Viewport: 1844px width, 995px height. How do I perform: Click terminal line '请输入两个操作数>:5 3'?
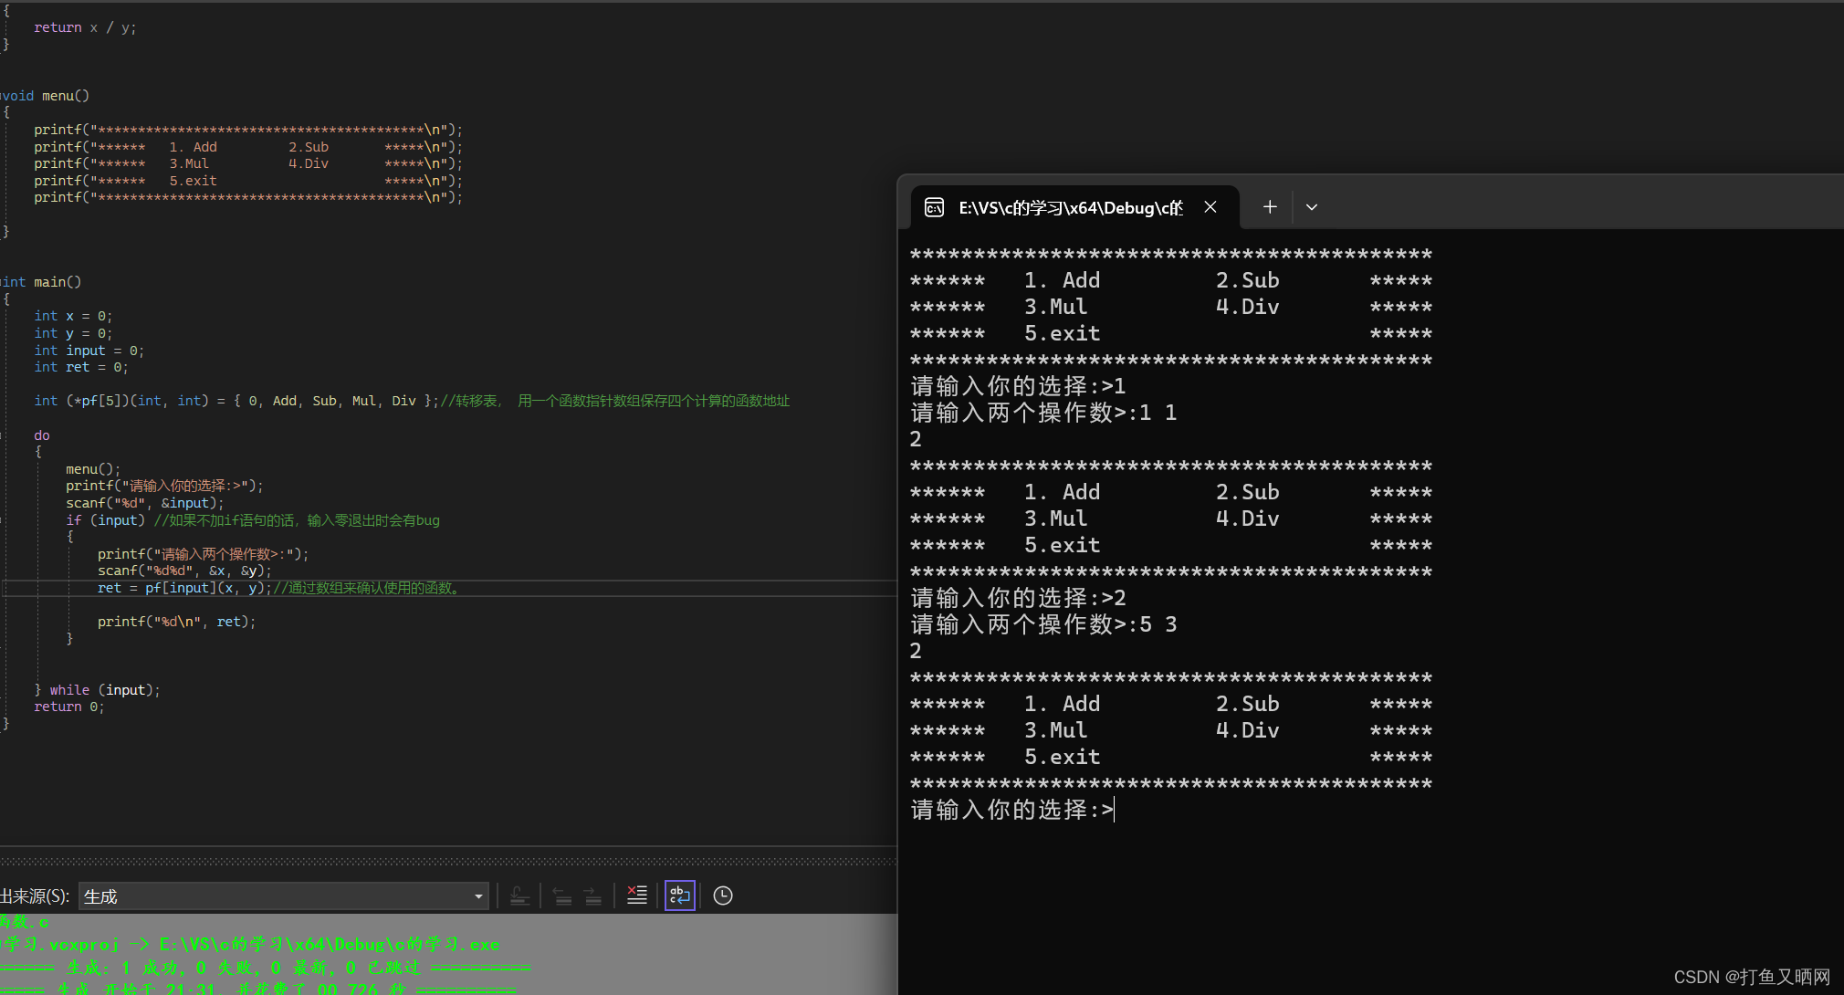point(1043,624)
